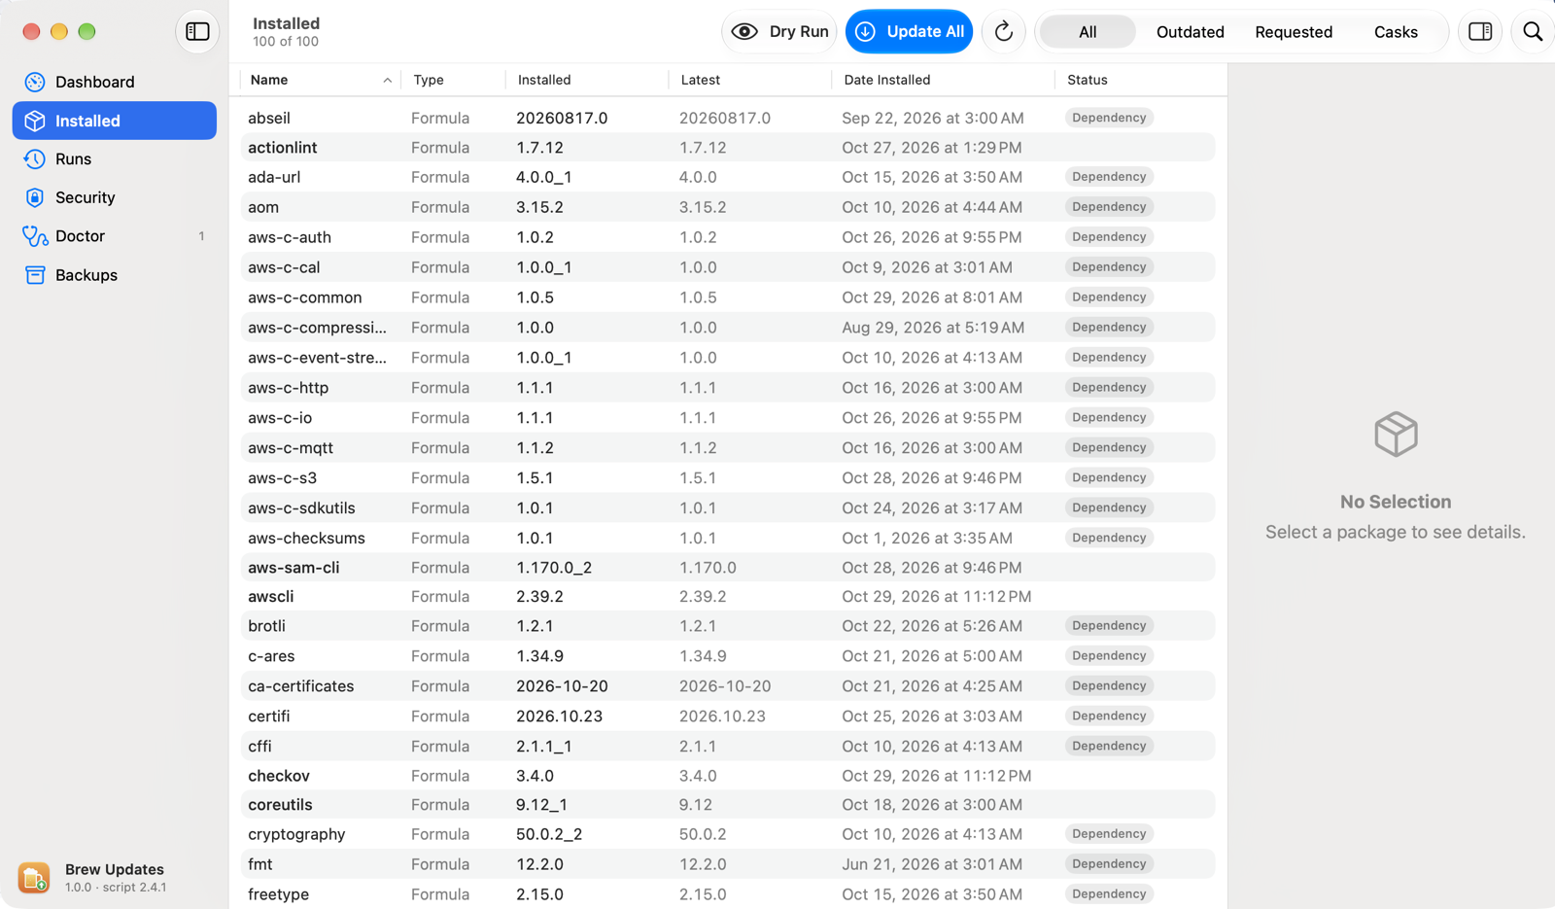The width and height of the screenshot is (1555, 909).
Task: Show All packages filter
Action: (x=1088, y=32)
